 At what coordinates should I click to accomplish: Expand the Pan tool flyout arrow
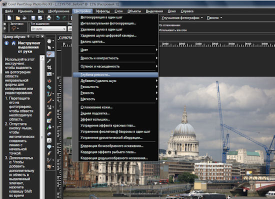53,41
